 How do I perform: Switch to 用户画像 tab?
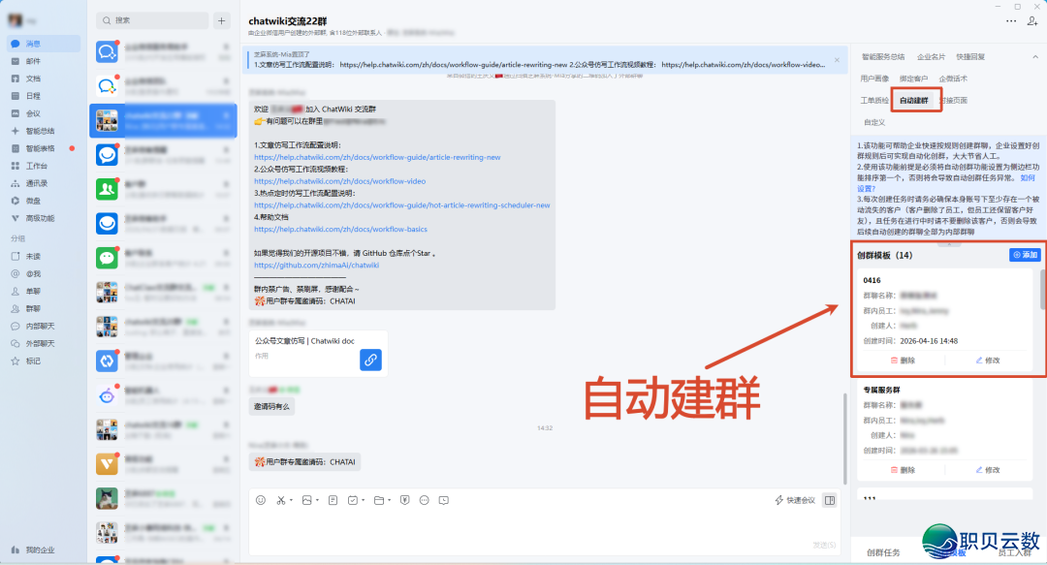pyautogui.click(x=874, y=78)
